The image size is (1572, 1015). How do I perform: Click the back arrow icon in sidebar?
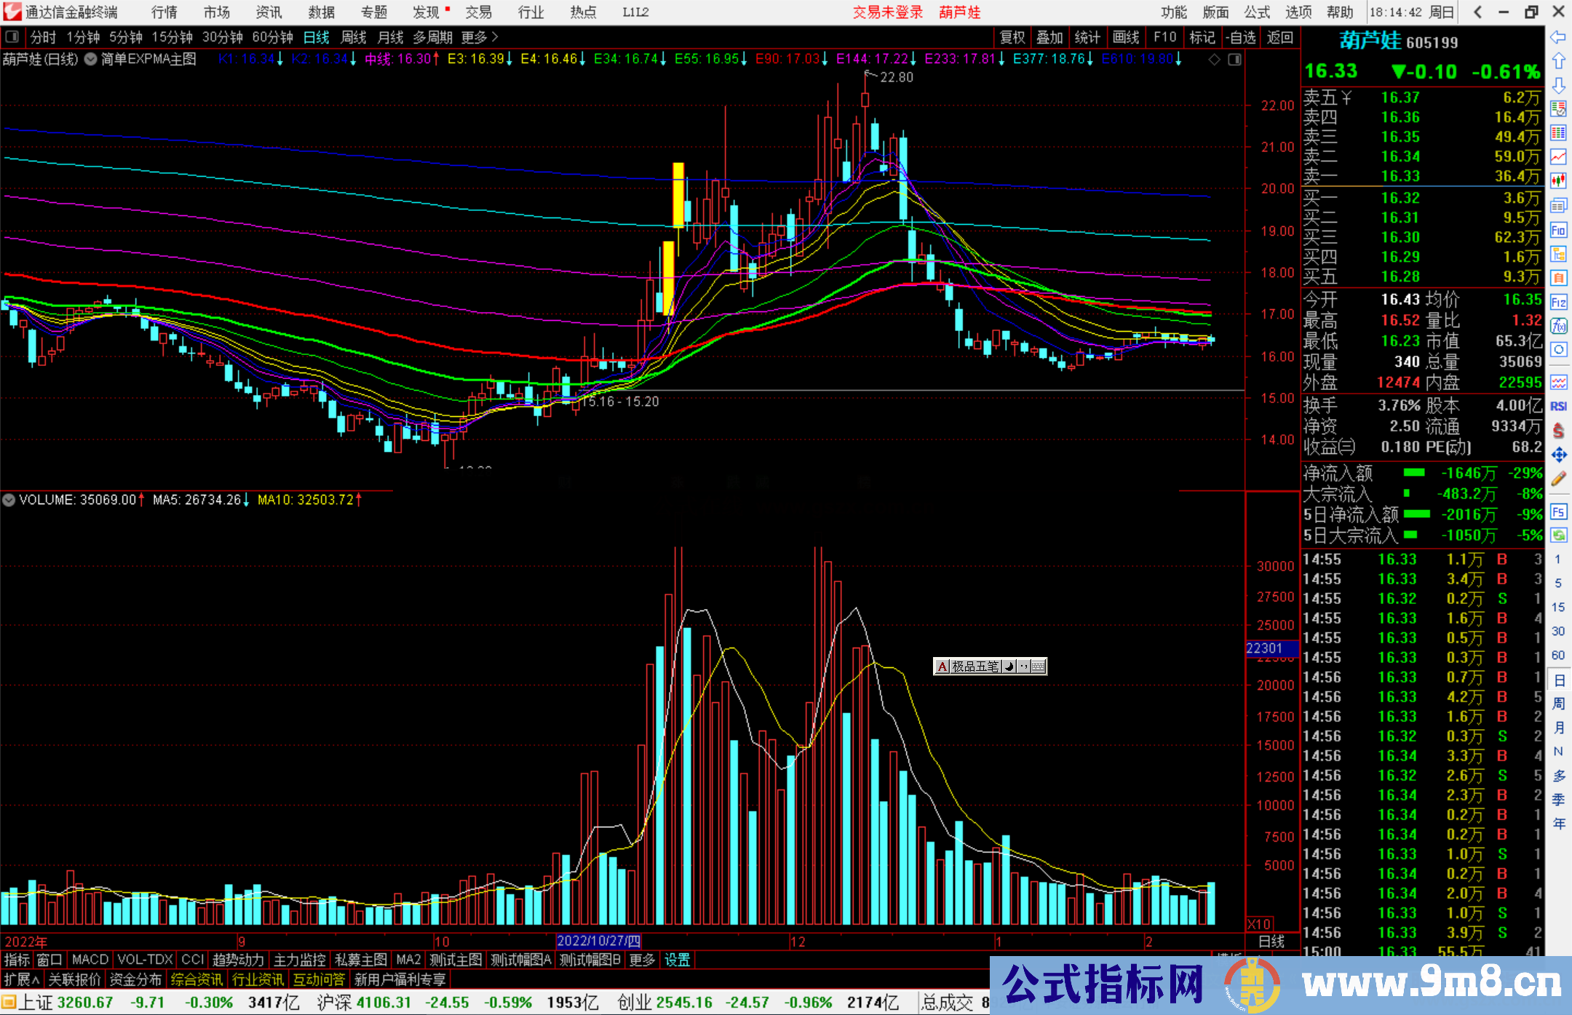(1558, 37)
